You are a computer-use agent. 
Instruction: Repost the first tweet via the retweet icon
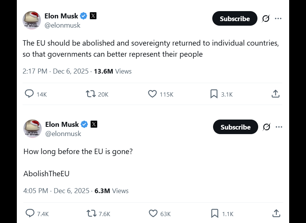pyautogui.click(x=91, y=94)
